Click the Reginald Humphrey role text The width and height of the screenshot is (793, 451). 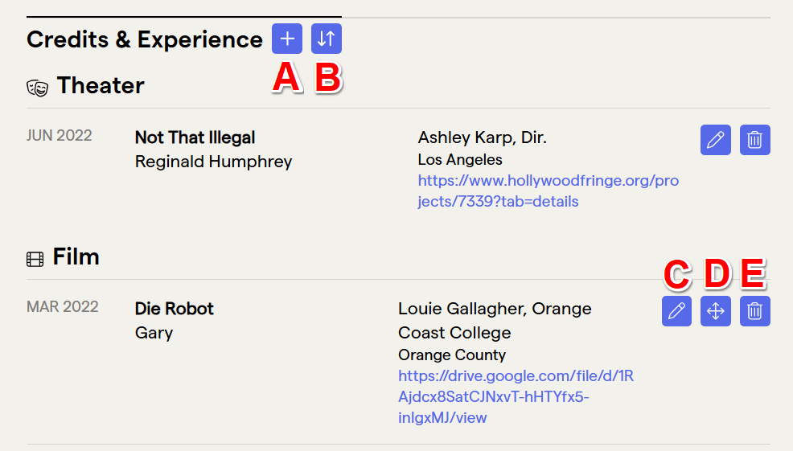coord(213,162)
